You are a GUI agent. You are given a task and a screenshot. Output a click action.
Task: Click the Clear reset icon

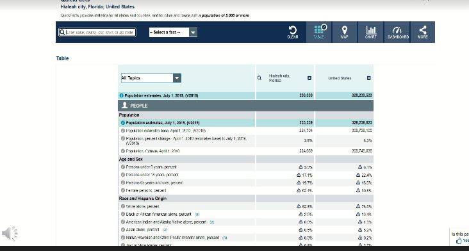[293, 32]
